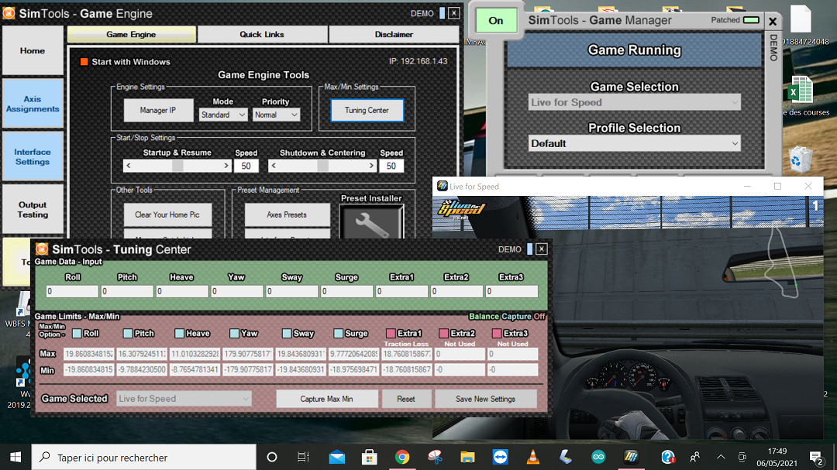Click the Reset button in Tuning Center
837x470 pixels.
405,399
